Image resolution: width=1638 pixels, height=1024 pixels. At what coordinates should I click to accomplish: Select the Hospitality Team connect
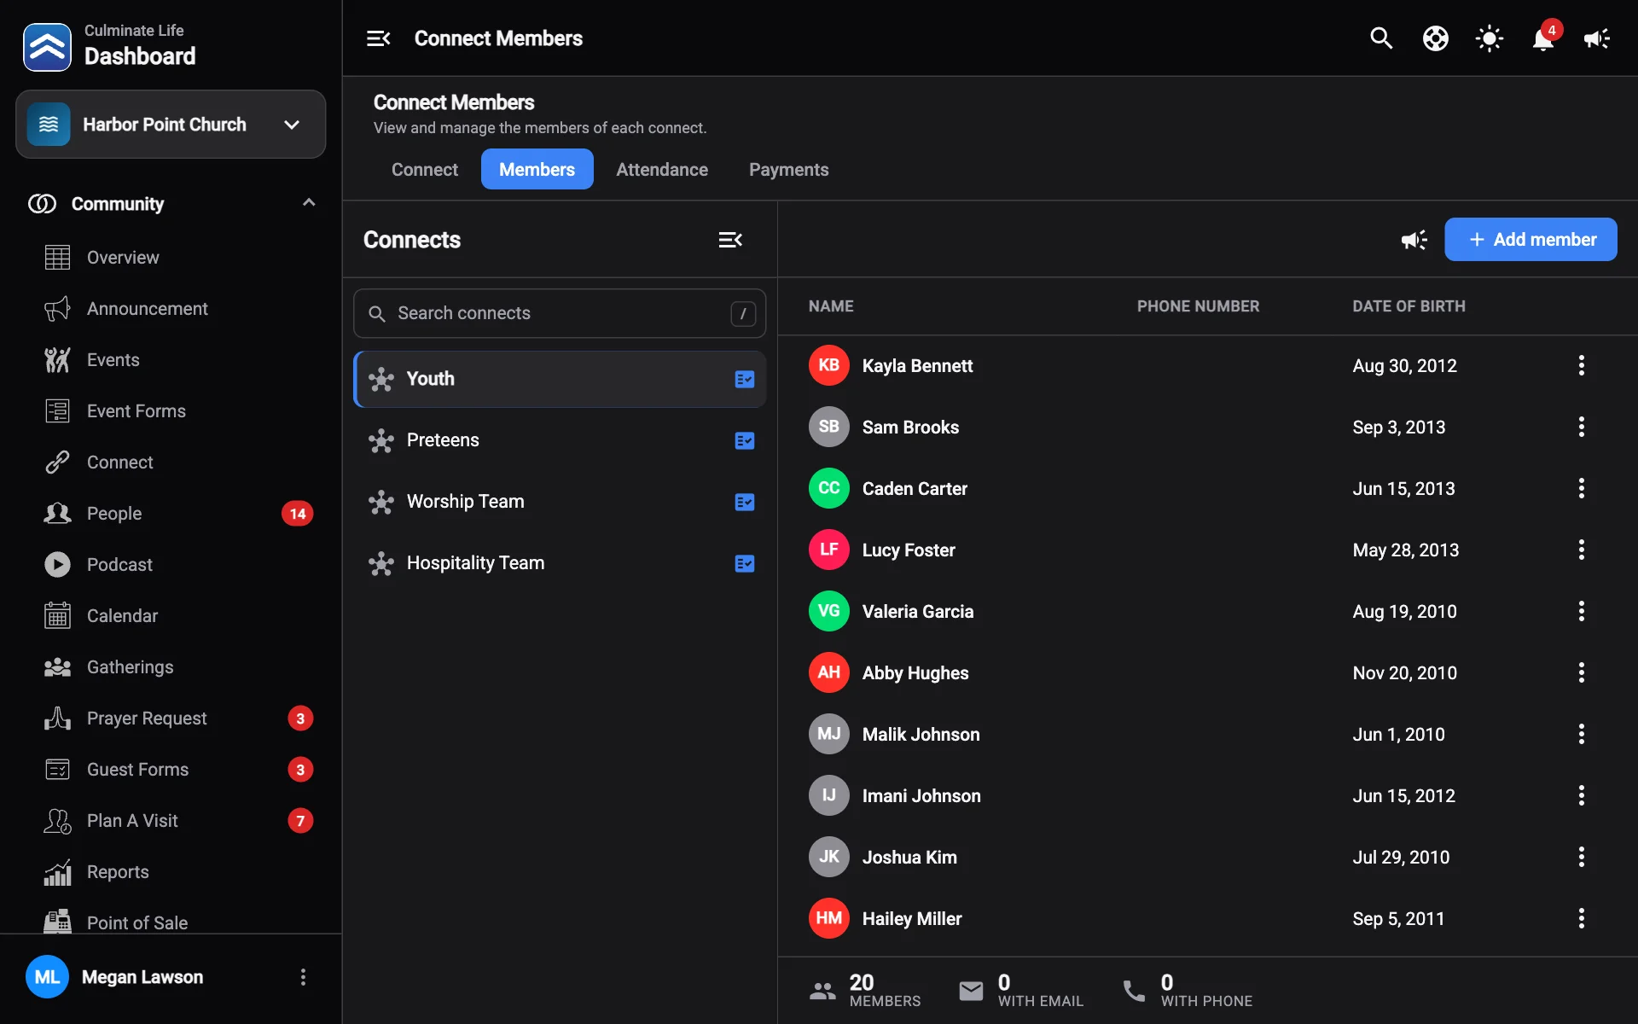[560, 563]
